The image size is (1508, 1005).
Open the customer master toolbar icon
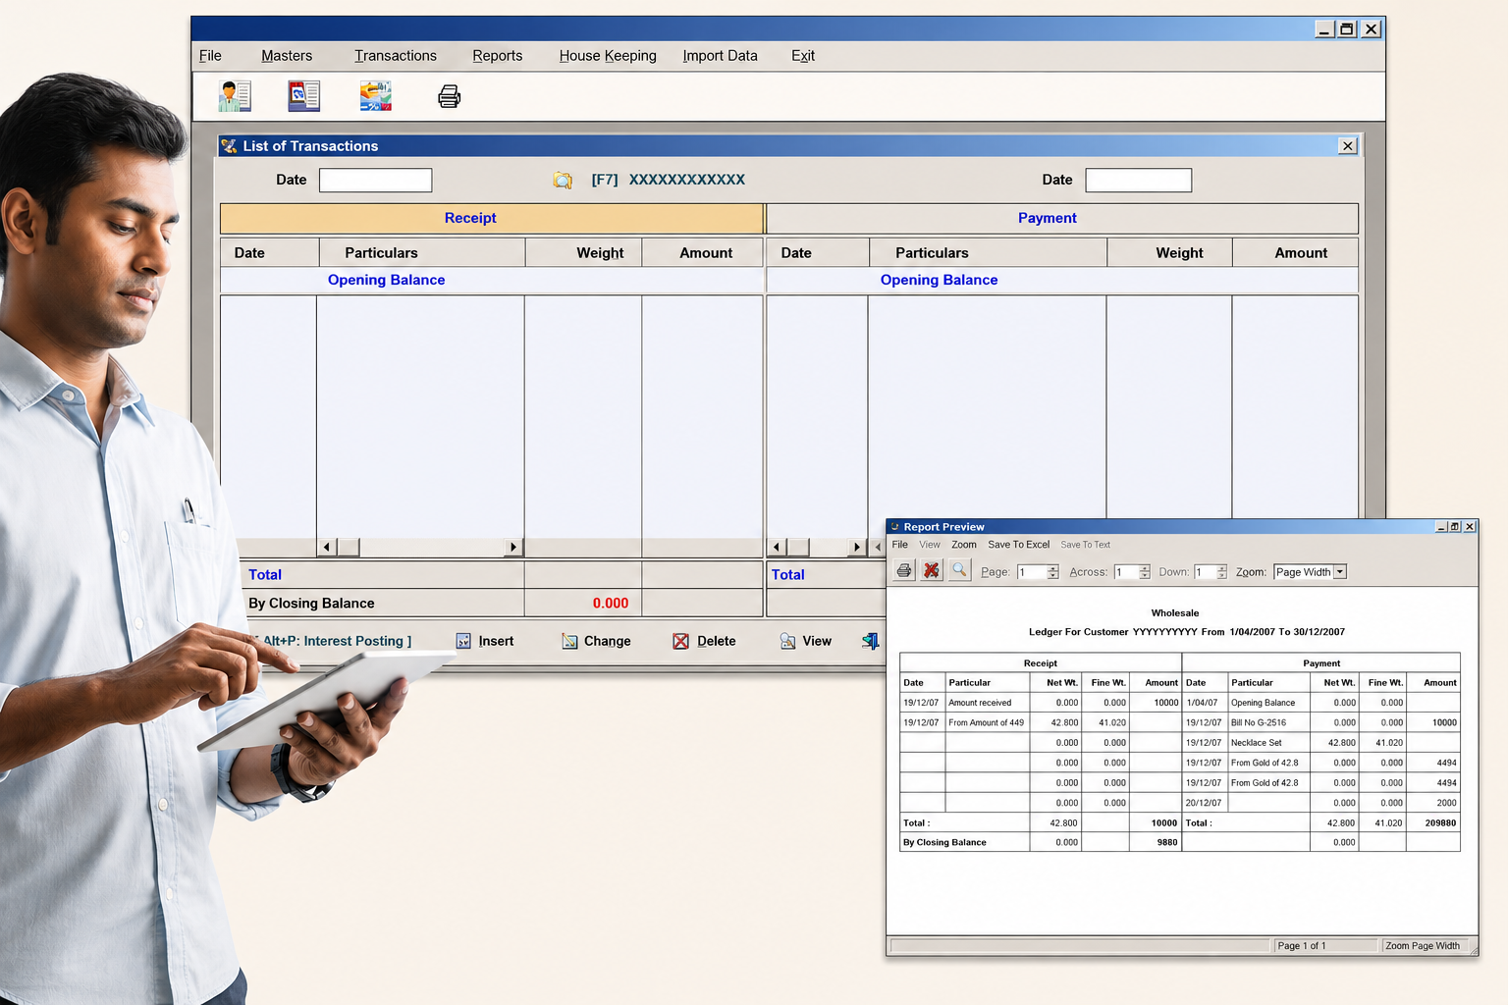coord(235,96)
